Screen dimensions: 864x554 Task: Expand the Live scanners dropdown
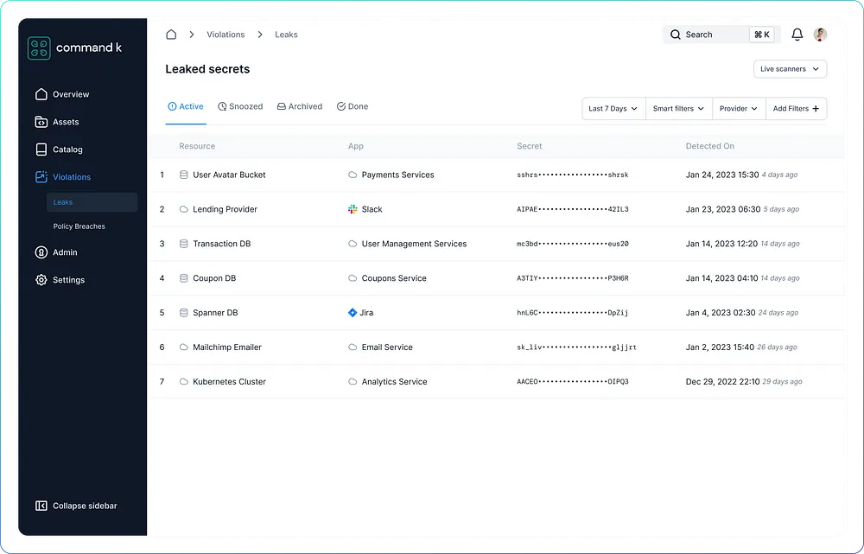click(790, 69)
